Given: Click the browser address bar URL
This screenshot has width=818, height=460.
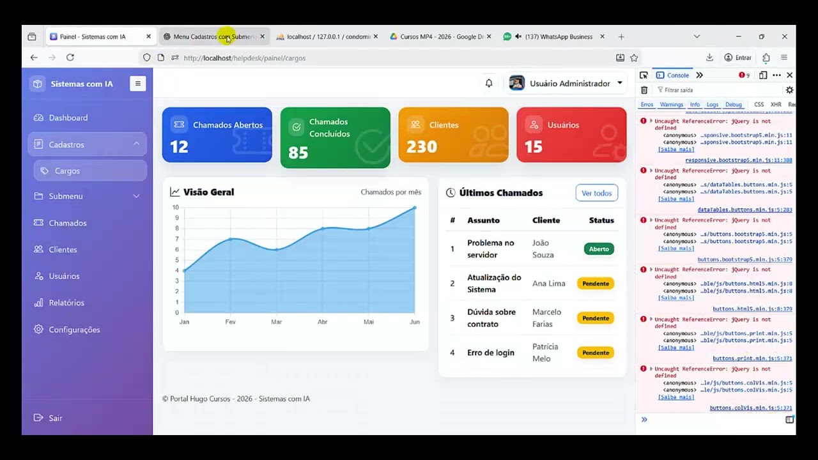Looking at the screenshot, I should [x=245, y=57].
